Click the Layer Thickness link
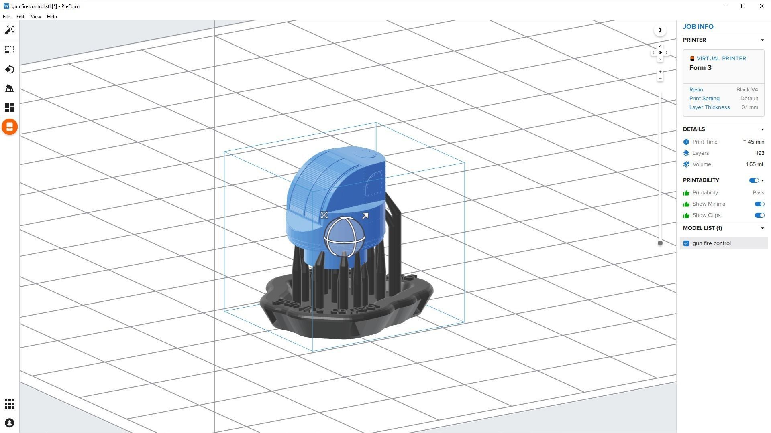This screenshot has width=771, height=433. click(x=709, y=107)
